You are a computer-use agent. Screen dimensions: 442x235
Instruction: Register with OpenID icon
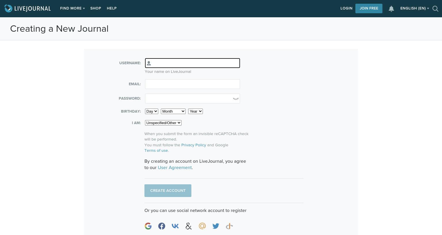229,226
